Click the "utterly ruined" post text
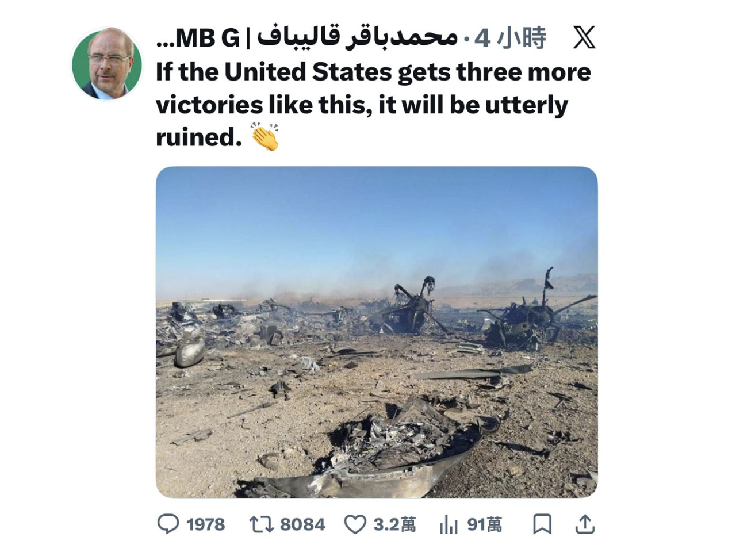 (362, 121)
